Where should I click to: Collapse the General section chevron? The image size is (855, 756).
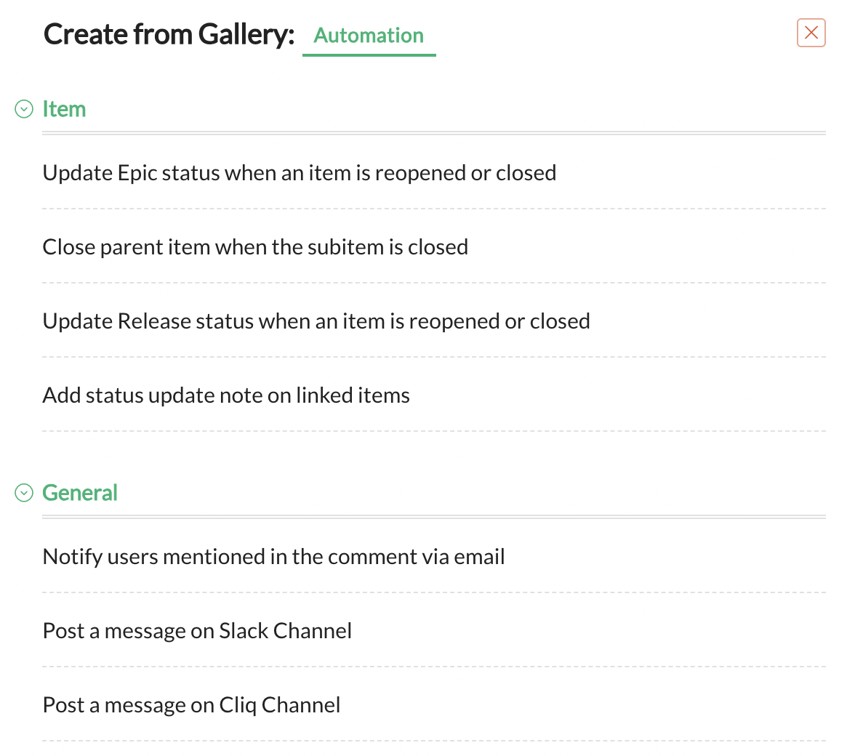[24, 493]
